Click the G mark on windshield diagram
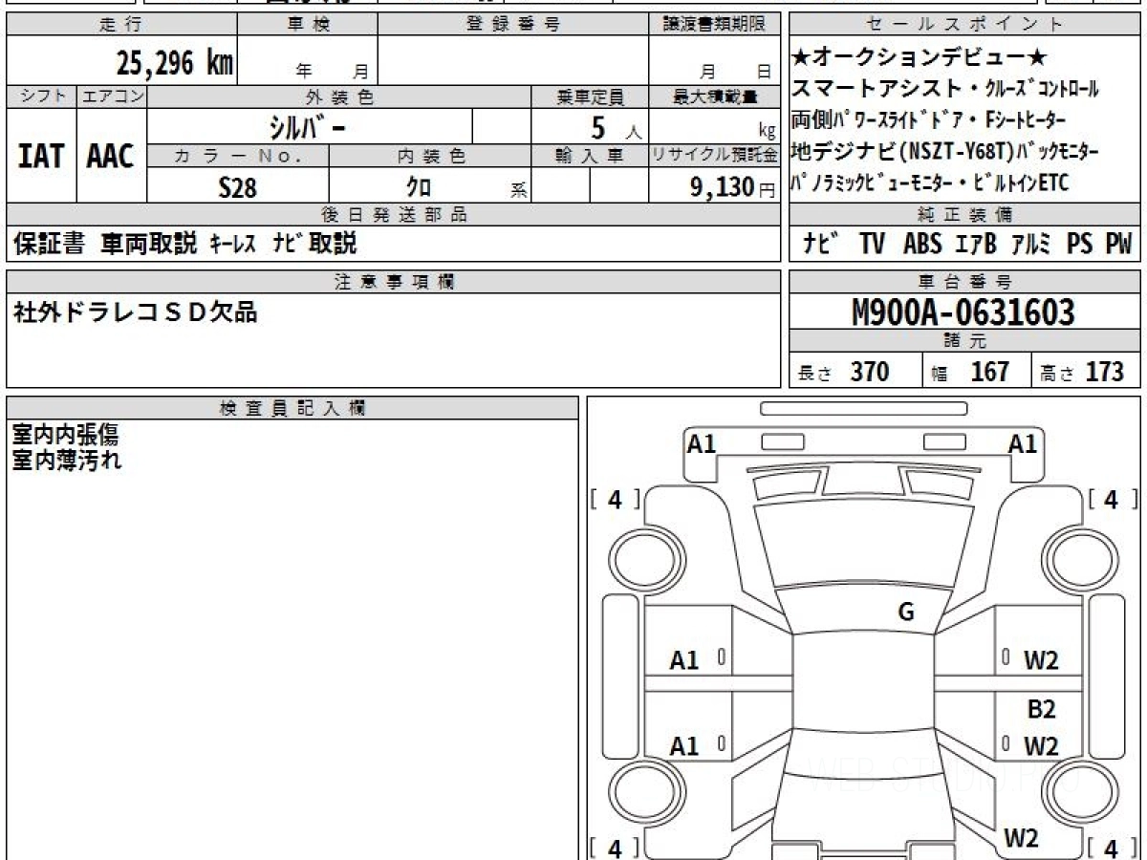Screen dimensions: 1147x860 pyautogui.click(x=906, y=613)
